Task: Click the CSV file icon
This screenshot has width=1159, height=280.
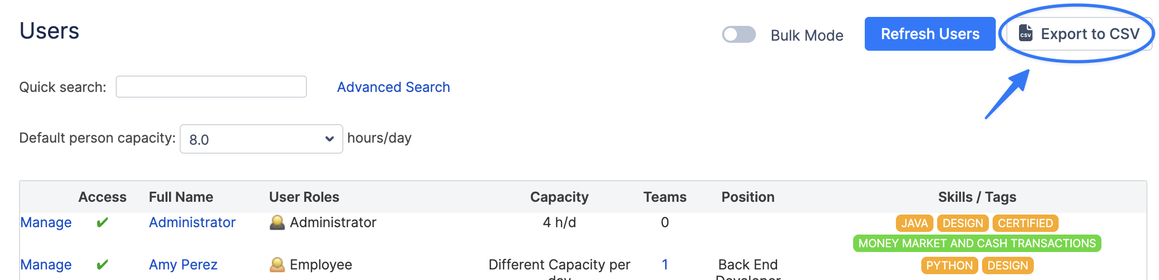Action: [x=1025, y=34]
